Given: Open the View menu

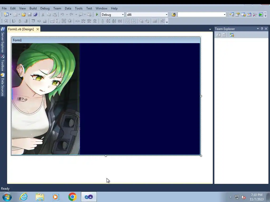Looking at the screenshot, I should (x=22, y=8).
